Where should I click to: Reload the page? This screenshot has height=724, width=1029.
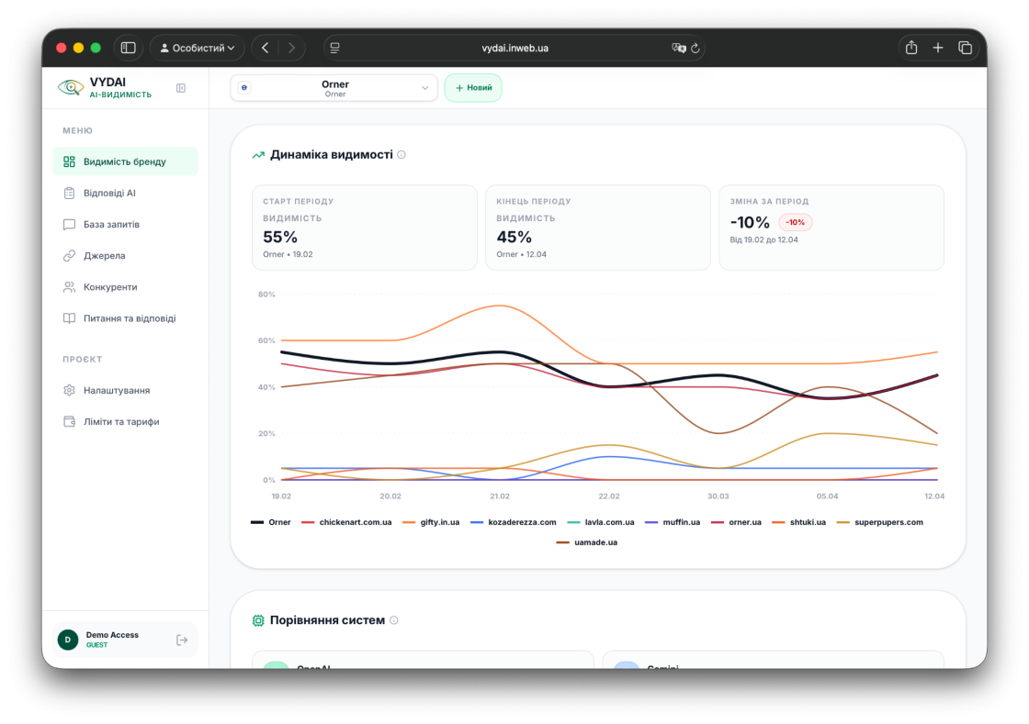tap(695, 48)
